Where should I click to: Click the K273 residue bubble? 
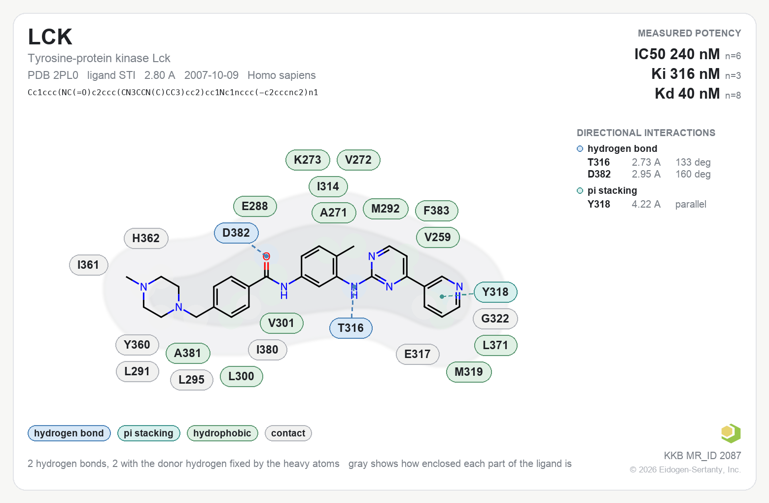click(x=308, y=160)
